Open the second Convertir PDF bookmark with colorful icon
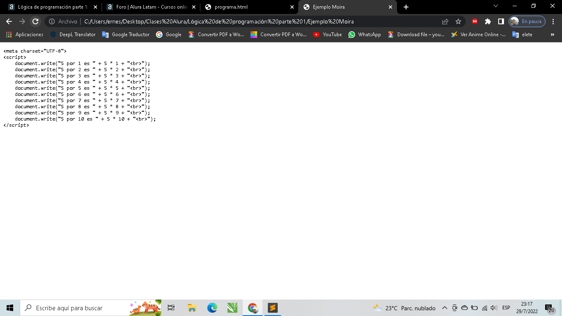Image resolution: width=562 pixels, height=316 pixels. click(279, 35)
